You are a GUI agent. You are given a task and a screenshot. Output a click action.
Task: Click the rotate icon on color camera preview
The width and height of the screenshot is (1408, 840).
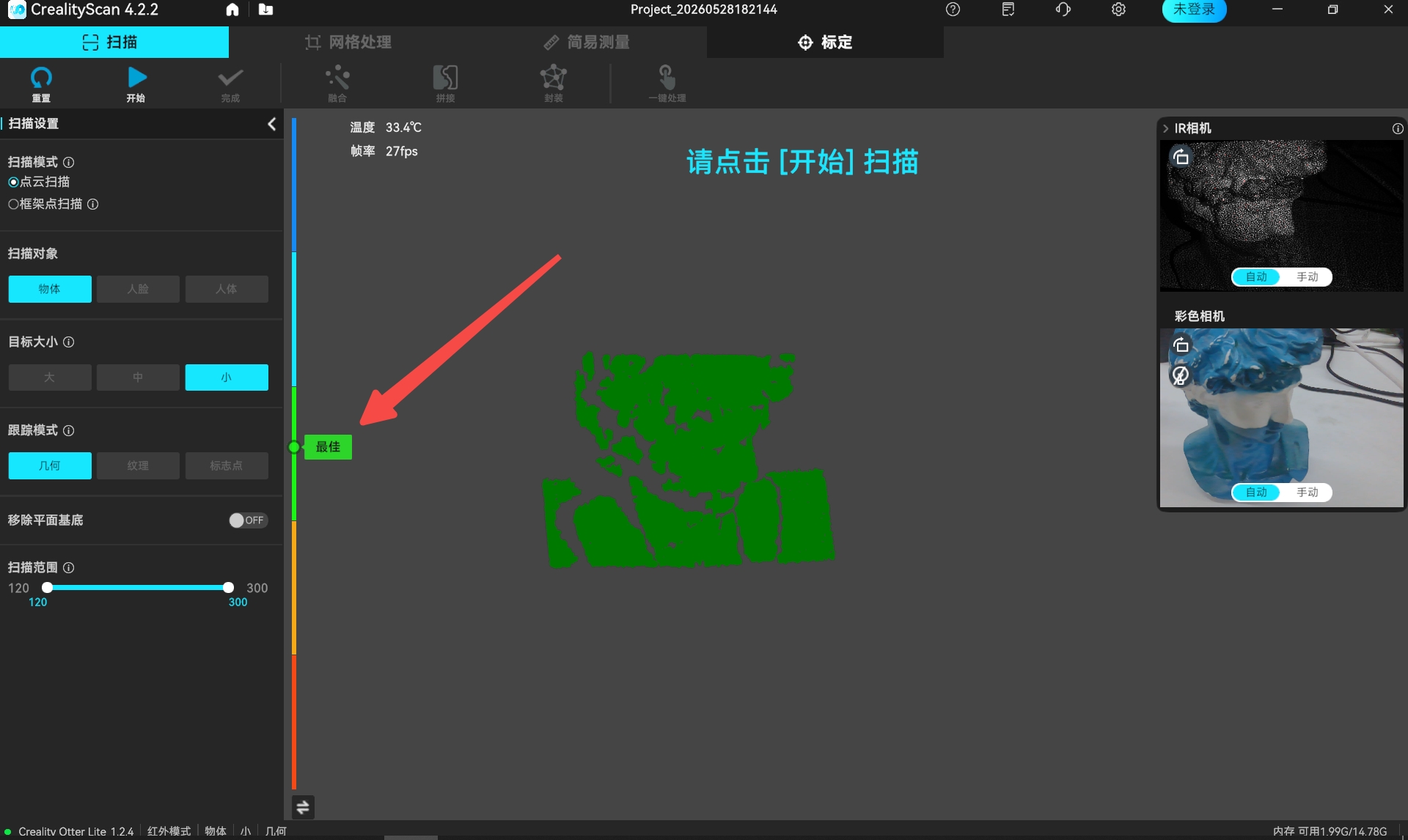click(1181, 345)
